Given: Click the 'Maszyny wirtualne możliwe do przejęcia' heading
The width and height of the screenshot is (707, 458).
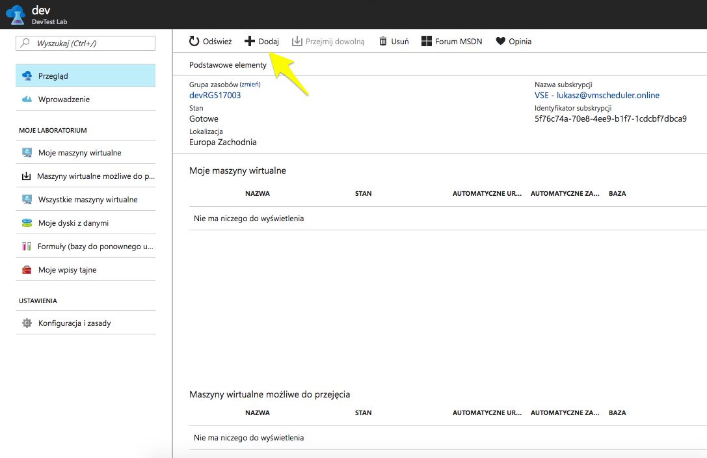Looking at the screenshot, I should tap(270, 394).
